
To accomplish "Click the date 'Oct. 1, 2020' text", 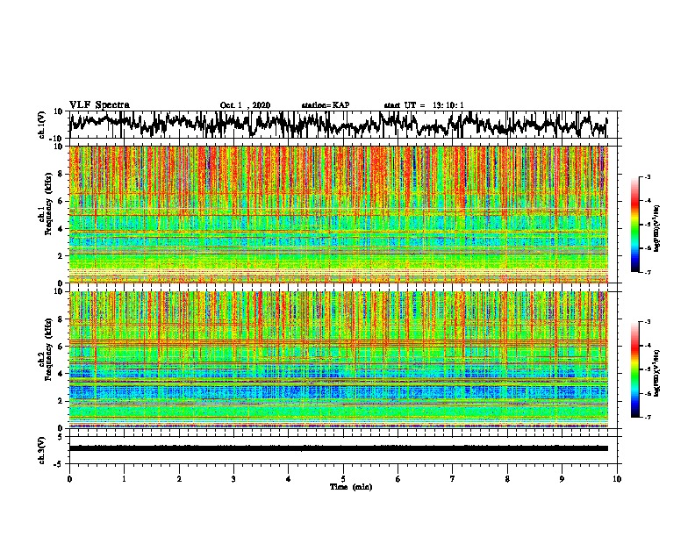I will pos(245,105).
